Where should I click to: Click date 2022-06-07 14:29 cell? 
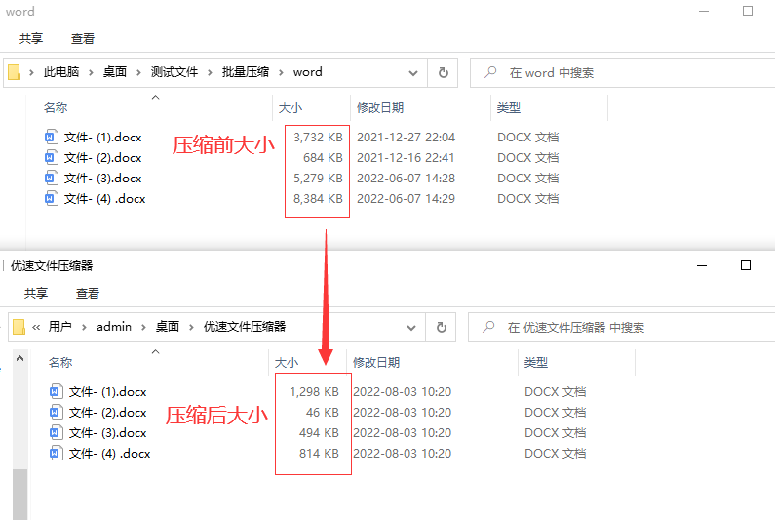[x=406, y=199]
